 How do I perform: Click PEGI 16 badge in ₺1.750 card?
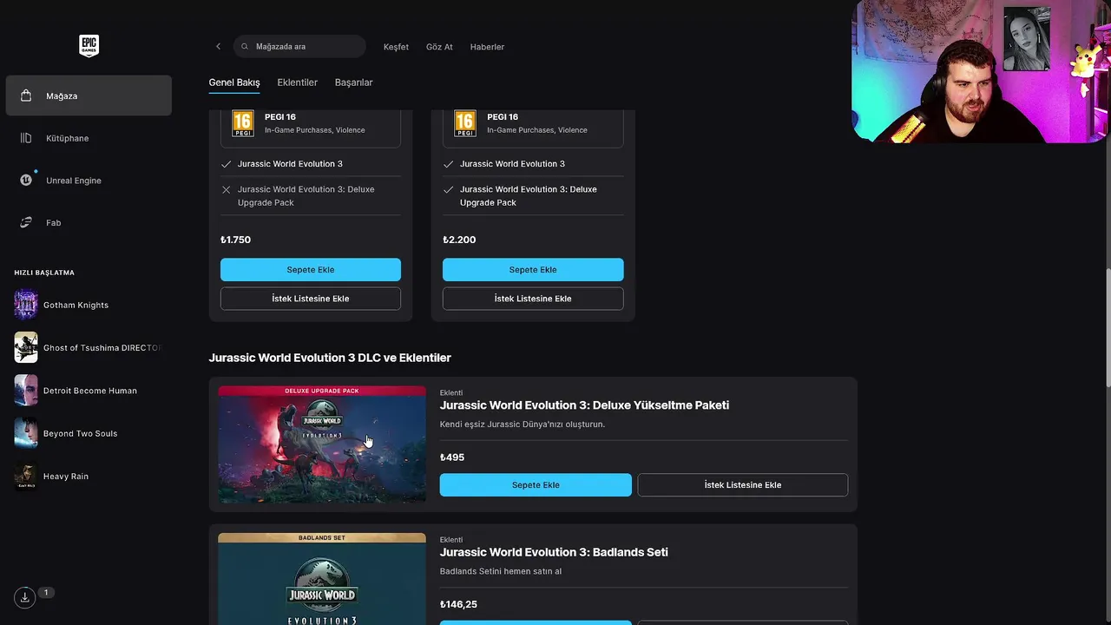[243, 123]
